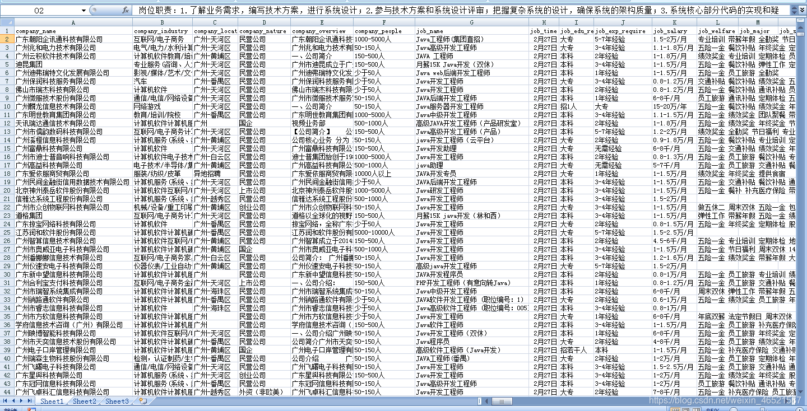Select column G header

(x=472, y=22)
